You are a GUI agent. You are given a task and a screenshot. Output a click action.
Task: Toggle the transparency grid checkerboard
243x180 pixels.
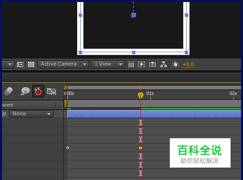[x=31, y=64]
